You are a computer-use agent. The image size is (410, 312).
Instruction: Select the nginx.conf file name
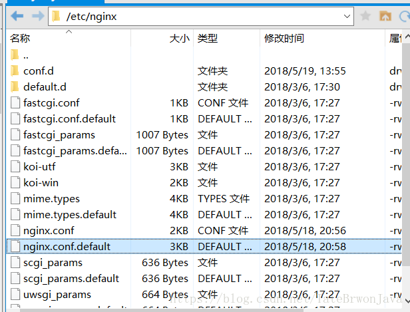(x=49, y=231)
